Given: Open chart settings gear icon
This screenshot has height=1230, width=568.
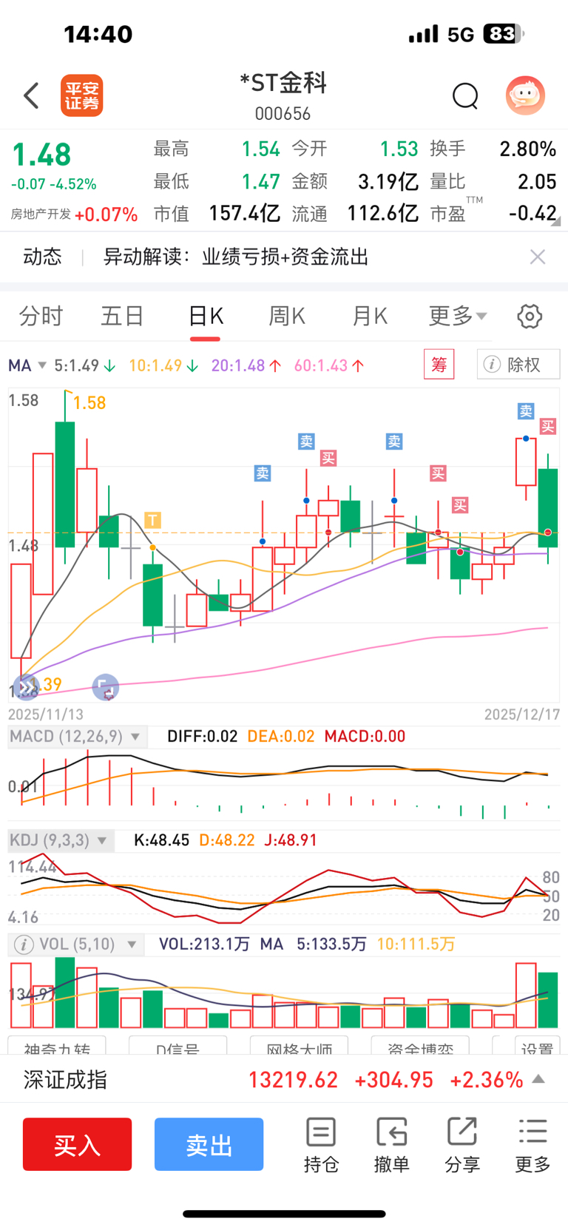Looking at the screenshot, I should click(529, 317).
